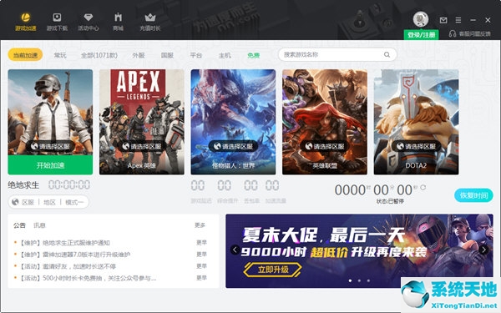Open 请选择区服 on DOTA2 card
The height and width of the screenshot is (313, 501).
coord(417,146)
